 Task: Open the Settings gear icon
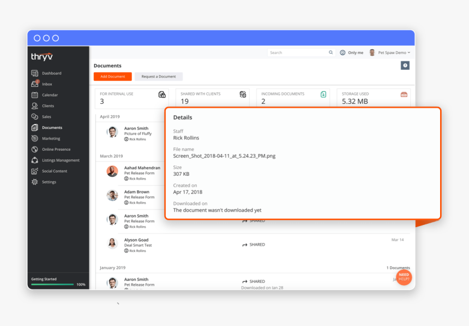[x=35, y=182]
